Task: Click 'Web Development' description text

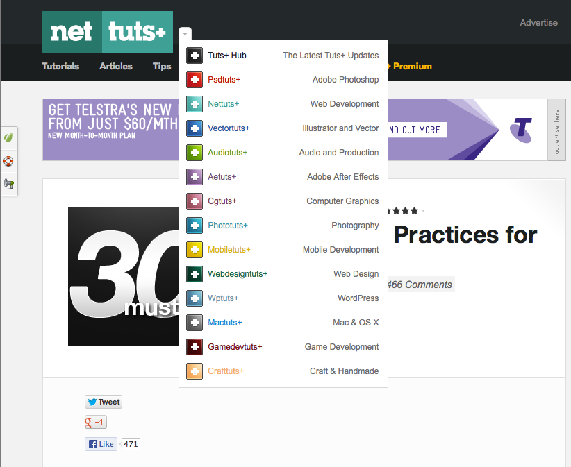Action: tap(345, 104)
